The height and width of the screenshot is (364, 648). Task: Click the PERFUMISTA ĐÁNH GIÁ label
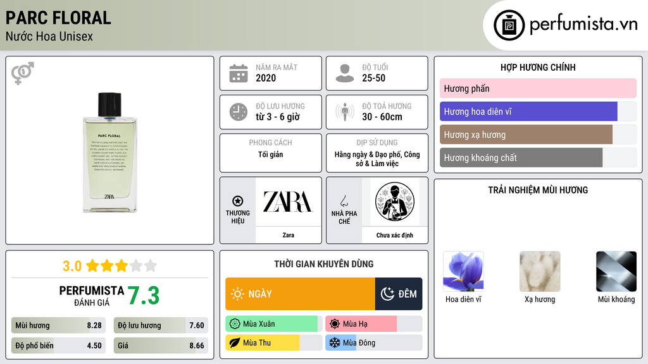[x=91, y=296]
